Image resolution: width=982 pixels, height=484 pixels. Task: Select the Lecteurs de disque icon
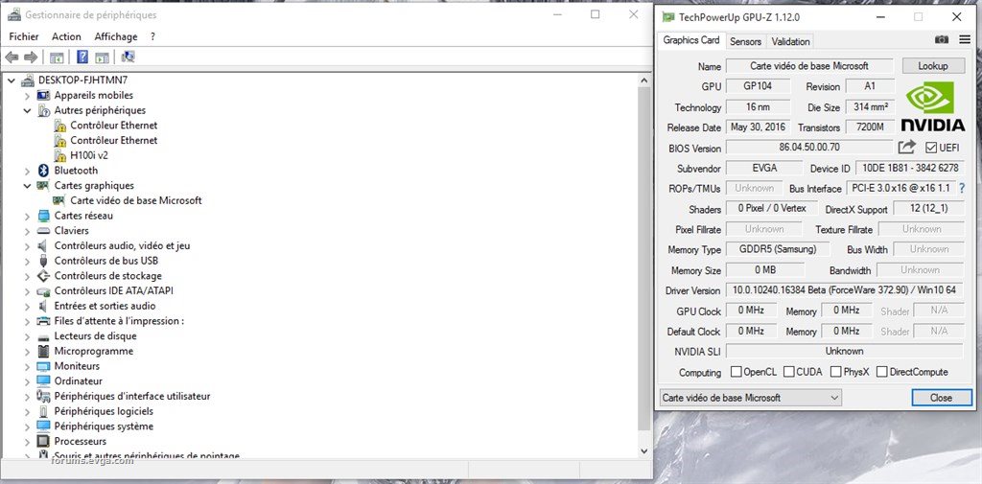[x=43, y=336]
